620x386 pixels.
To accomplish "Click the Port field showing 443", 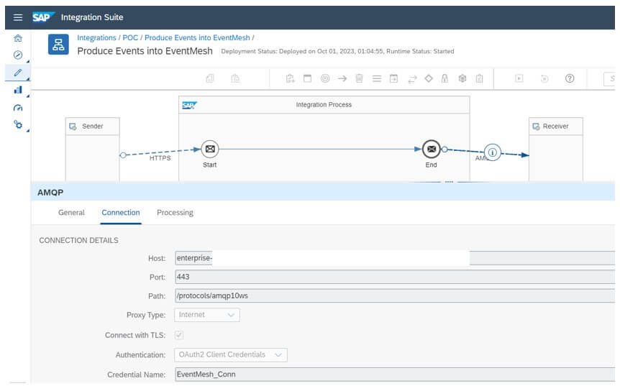I will coord(395,277).
